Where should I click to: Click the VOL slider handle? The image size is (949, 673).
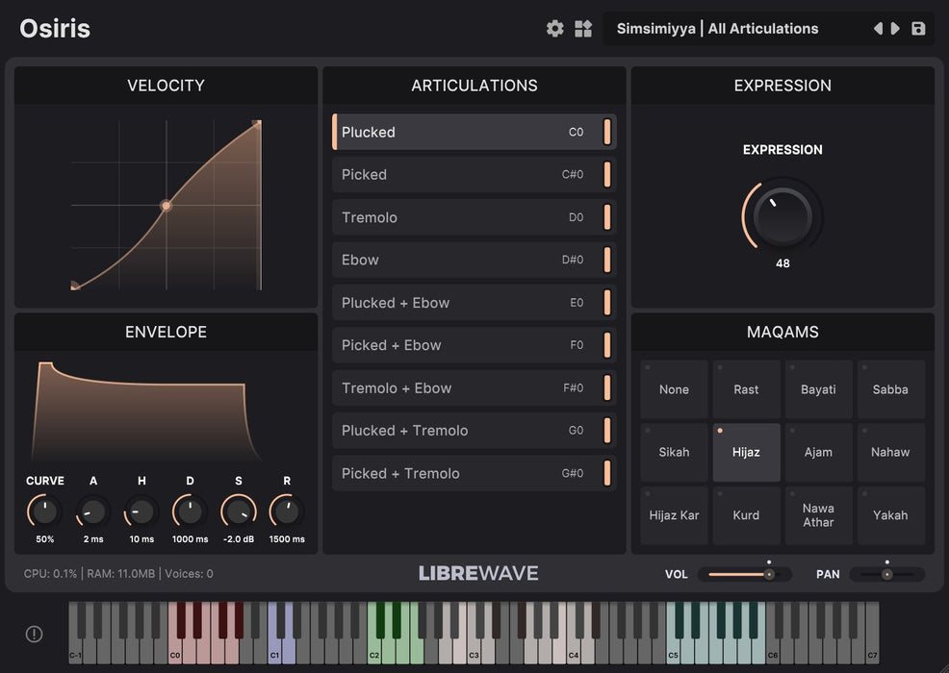pos(769,574)
